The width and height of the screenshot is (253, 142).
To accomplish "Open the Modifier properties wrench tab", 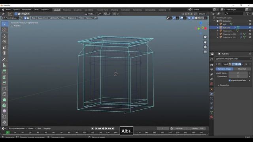I will click(211, 94).
